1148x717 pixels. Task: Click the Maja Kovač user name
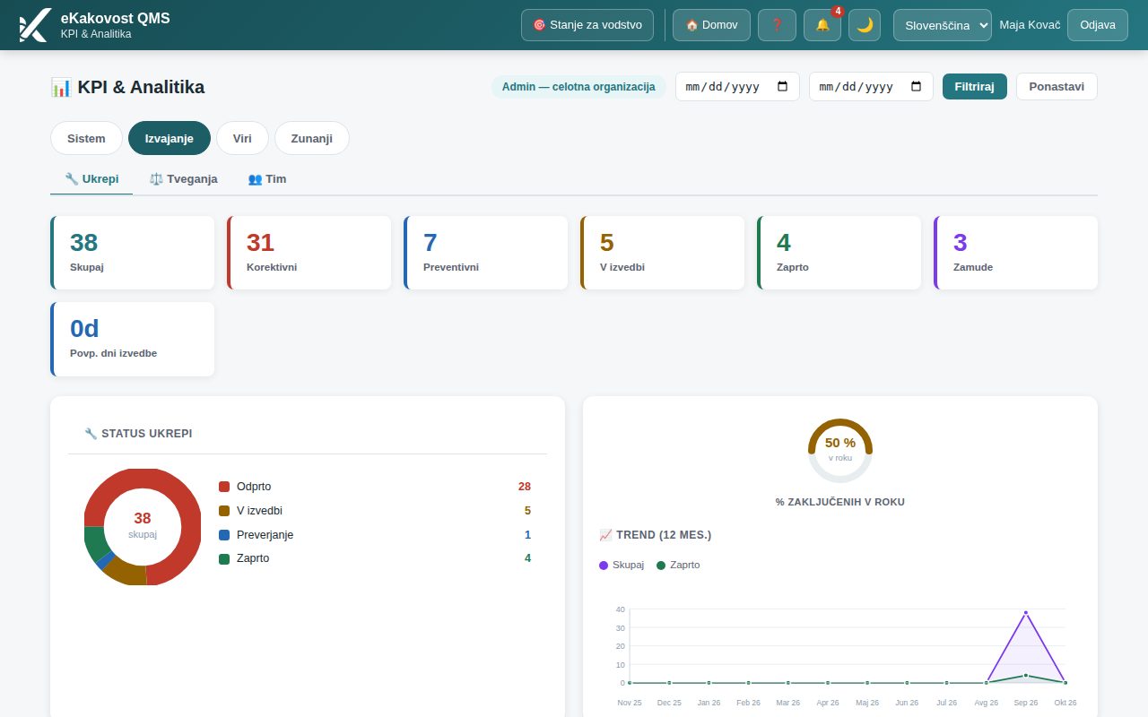tap(1030, 25)
